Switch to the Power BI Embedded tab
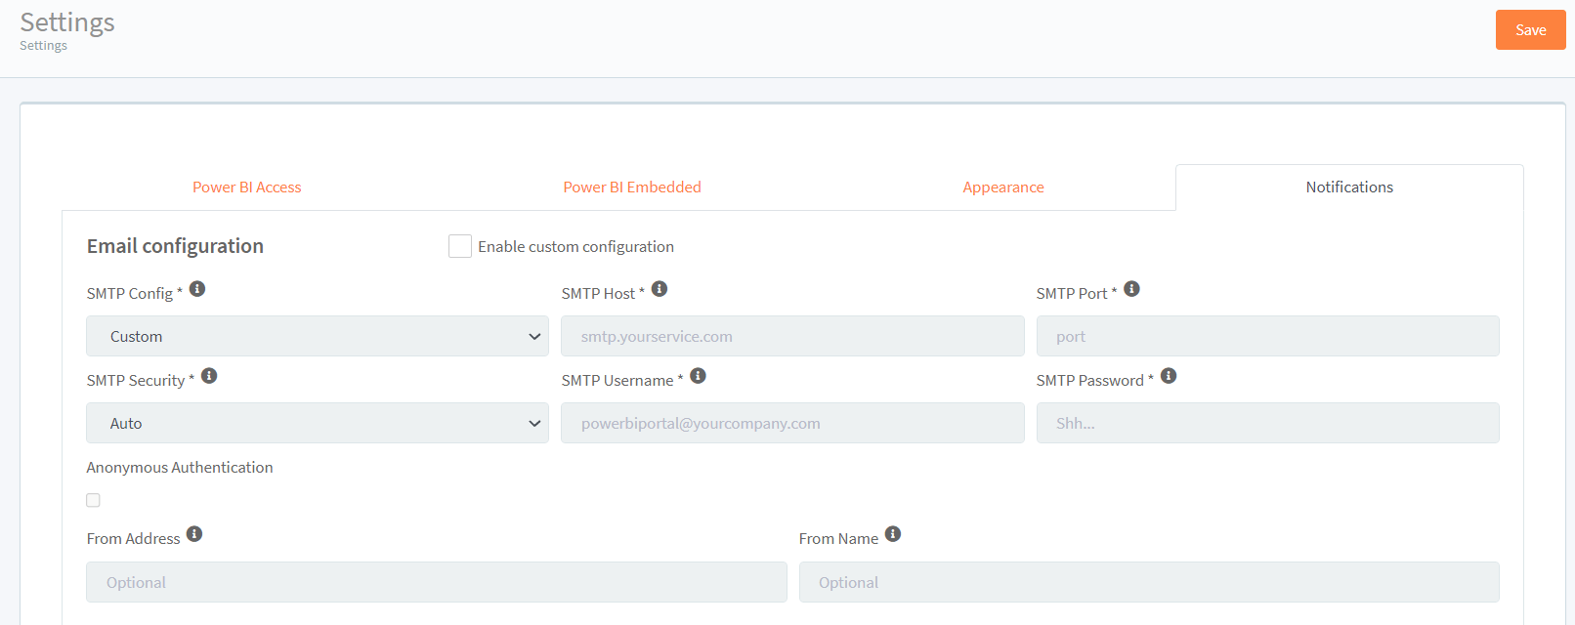This screenshot has width=1575, height=625. coord(632,187)
